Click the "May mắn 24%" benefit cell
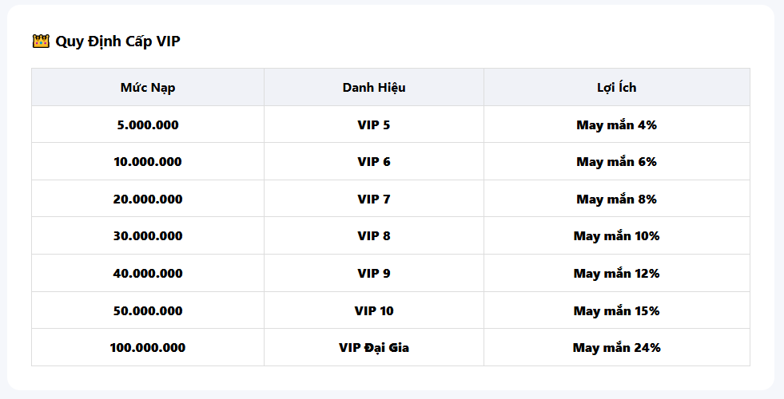Image resolution: width=784 pixels, height=399 pixels. pyautogui.click(x=616, y=348)
